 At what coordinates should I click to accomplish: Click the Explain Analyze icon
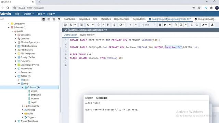[181, 25]
